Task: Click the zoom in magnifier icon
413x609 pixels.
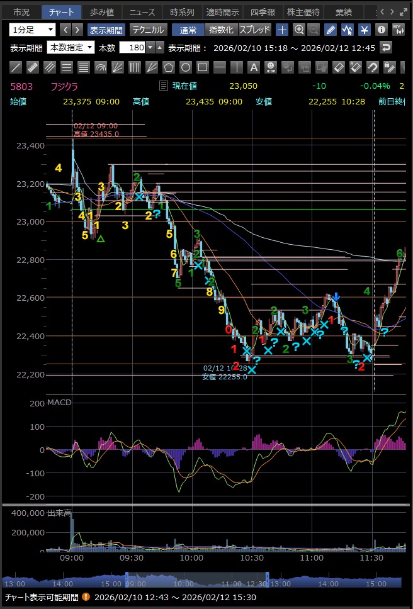Action: 299,30
